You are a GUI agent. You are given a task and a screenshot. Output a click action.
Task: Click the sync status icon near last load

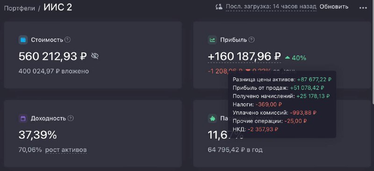219,7
